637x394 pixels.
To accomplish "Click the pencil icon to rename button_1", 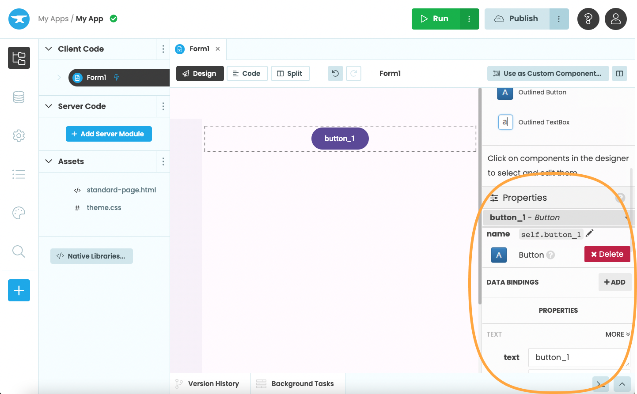I will (589, 233).
